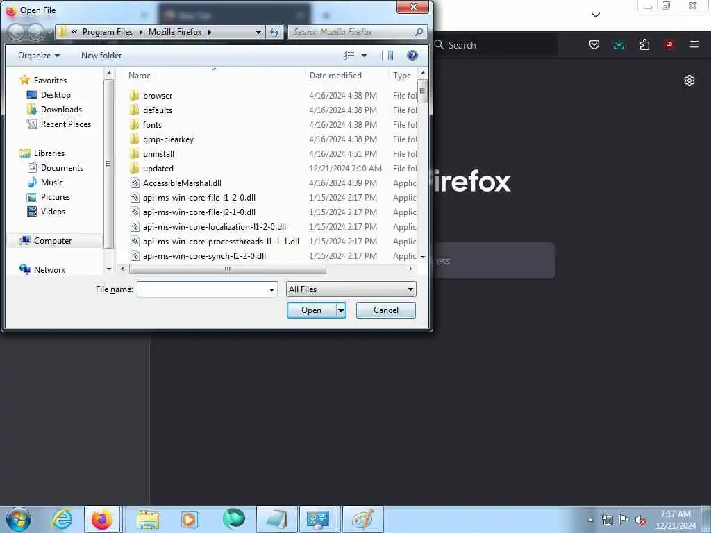Select Computer in the navigation pane

[x=53, y=241]
